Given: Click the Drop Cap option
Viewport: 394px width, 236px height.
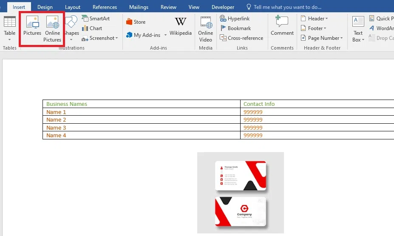Looking at the screenshot, I should click(x=381, y=38).
